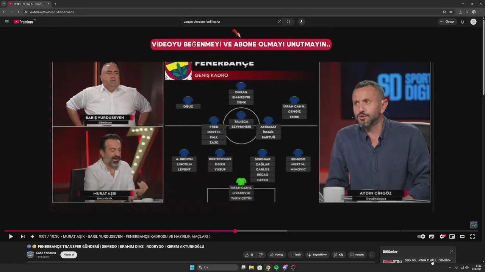Click the Oluştur create button

(x=447, y=22)
